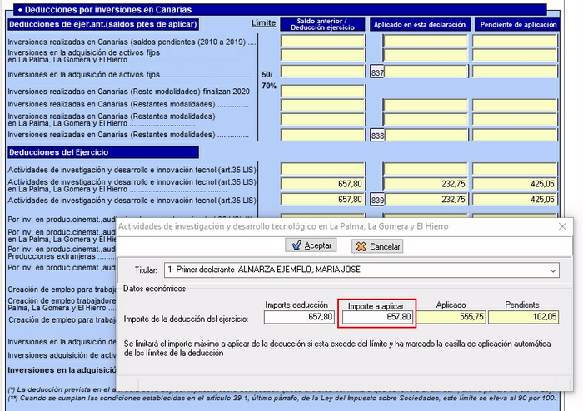This screenshot has height=411, width=583.
Task: Select saldo anterior field for saldos pendientes 2010 a 2019
Action: pyautogui.click(x=323, y=41)
